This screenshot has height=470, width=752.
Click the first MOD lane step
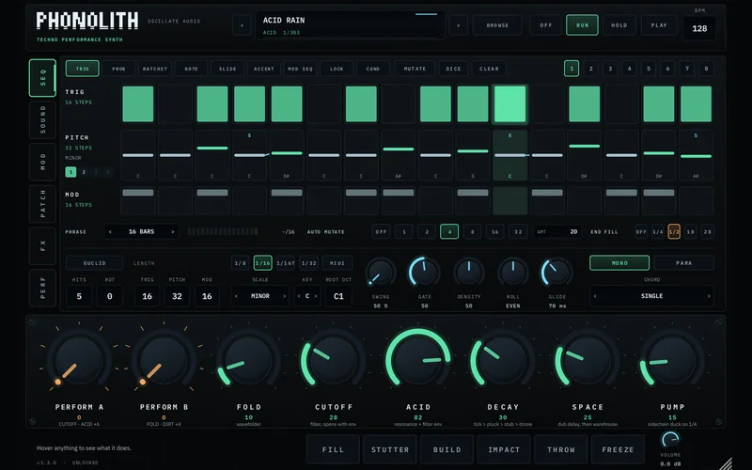[138, 200]
